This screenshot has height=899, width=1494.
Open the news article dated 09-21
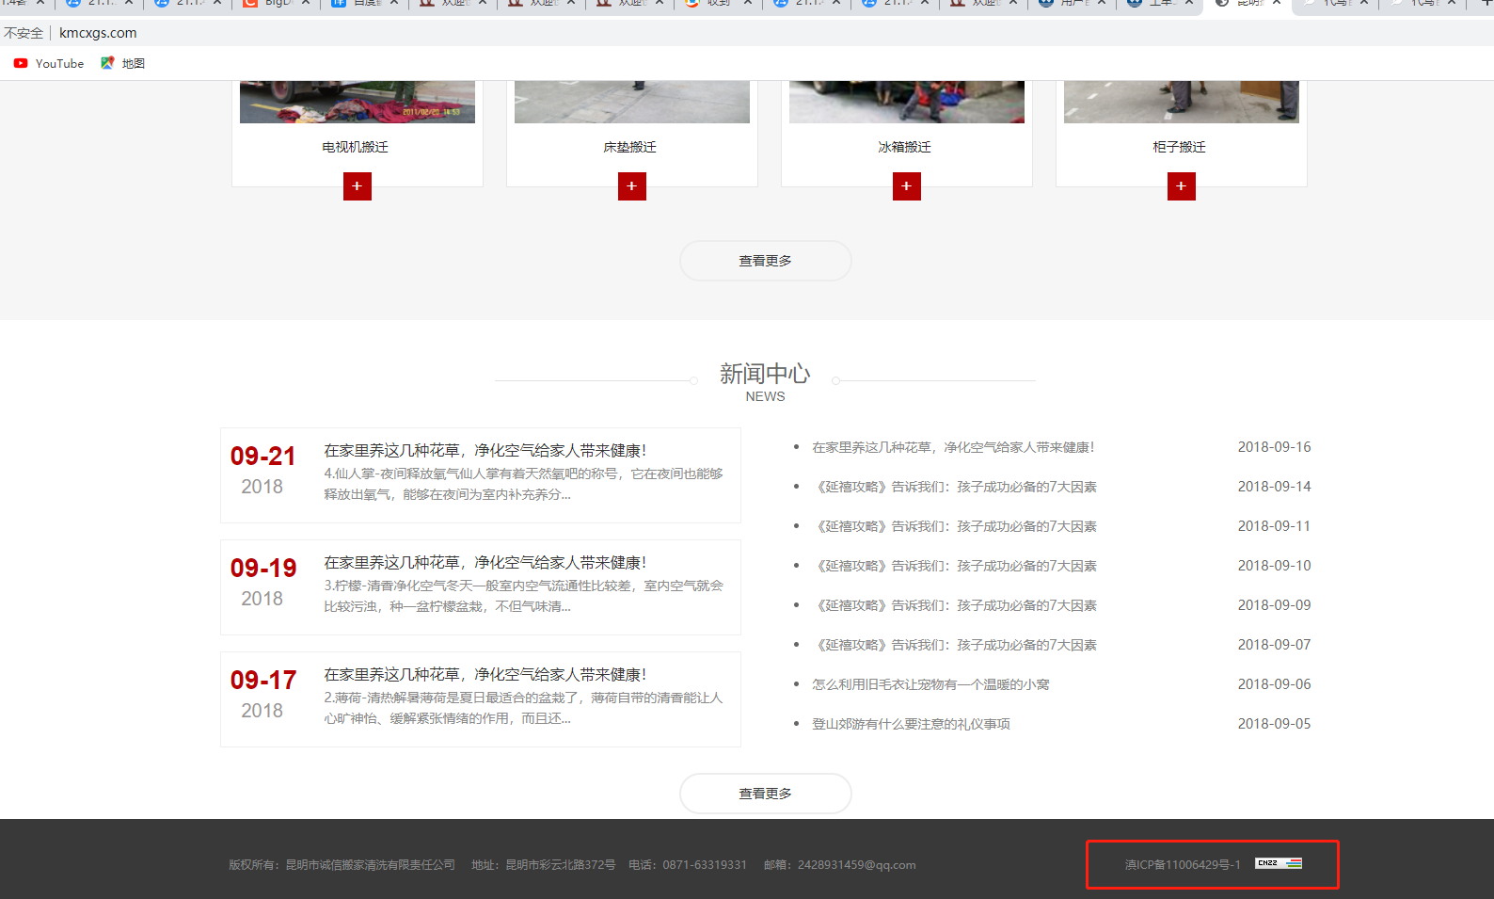point(485,451)
